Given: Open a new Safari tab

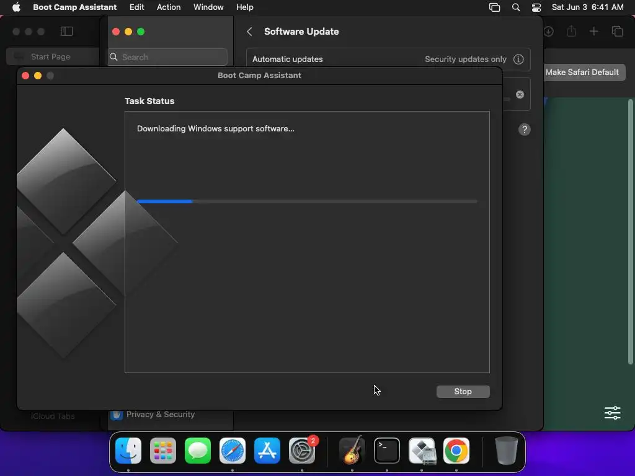Looking at the screenshot, I should point(593,31).
